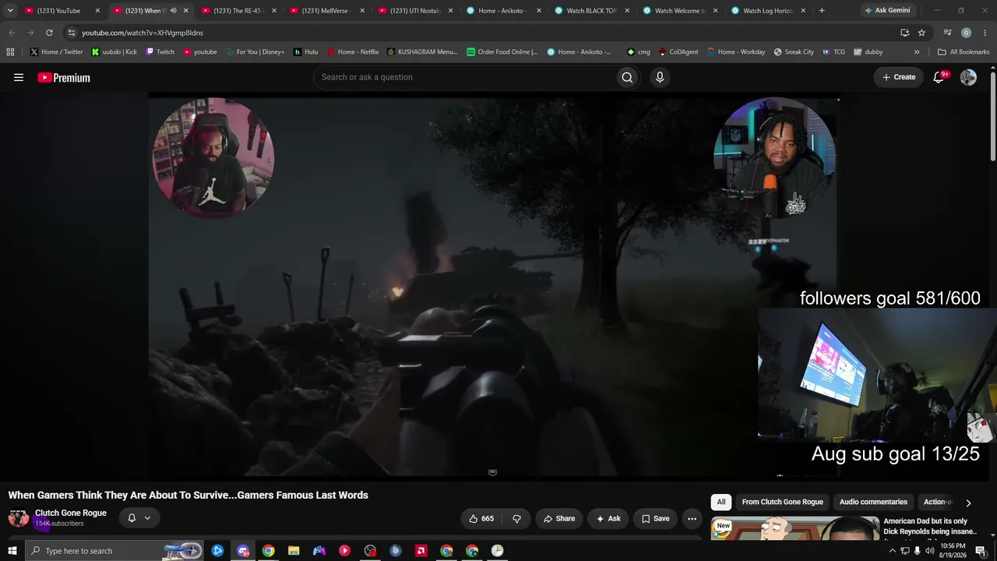997x561 pixels.
Task: Select the All filter chip
Action: pyautogui.click(x=721, y=503)
